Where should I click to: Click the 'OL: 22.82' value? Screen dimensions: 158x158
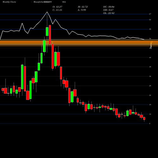(109, 13)
